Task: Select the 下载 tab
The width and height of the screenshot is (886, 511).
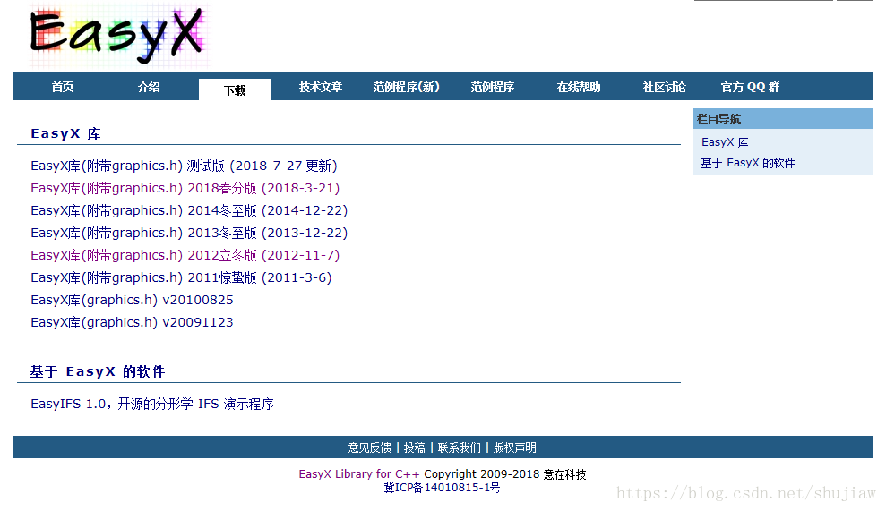Action: [x=235, y=89]
